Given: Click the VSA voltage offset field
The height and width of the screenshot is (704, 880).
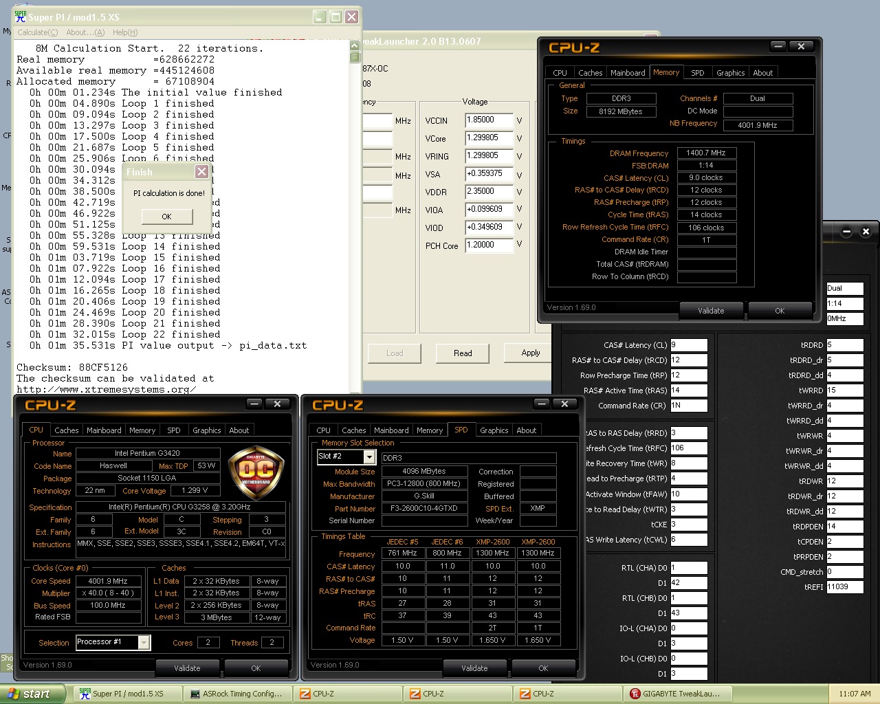Looking at the screenshot, I should pos(489,174).
